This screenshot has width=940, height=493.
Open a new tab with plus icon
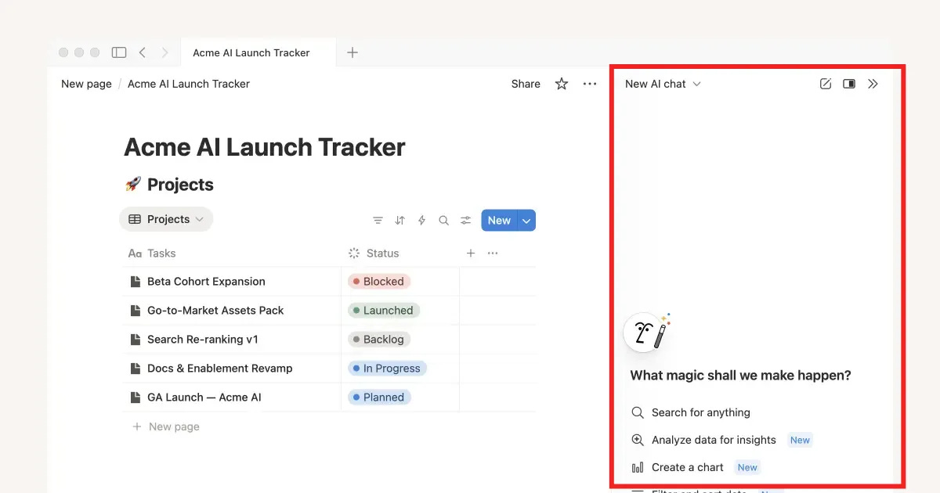point(352,52)
